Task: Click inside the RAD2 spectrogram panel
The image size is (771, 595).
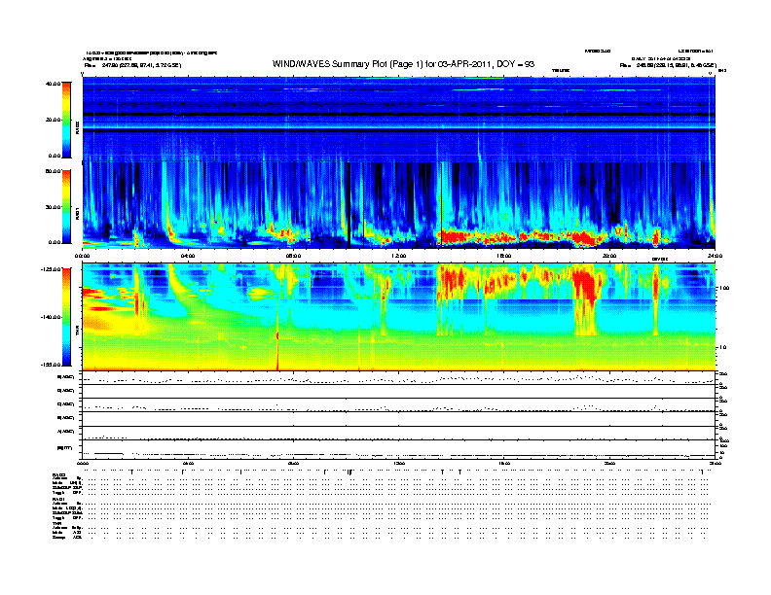Action: click(398, 119)
